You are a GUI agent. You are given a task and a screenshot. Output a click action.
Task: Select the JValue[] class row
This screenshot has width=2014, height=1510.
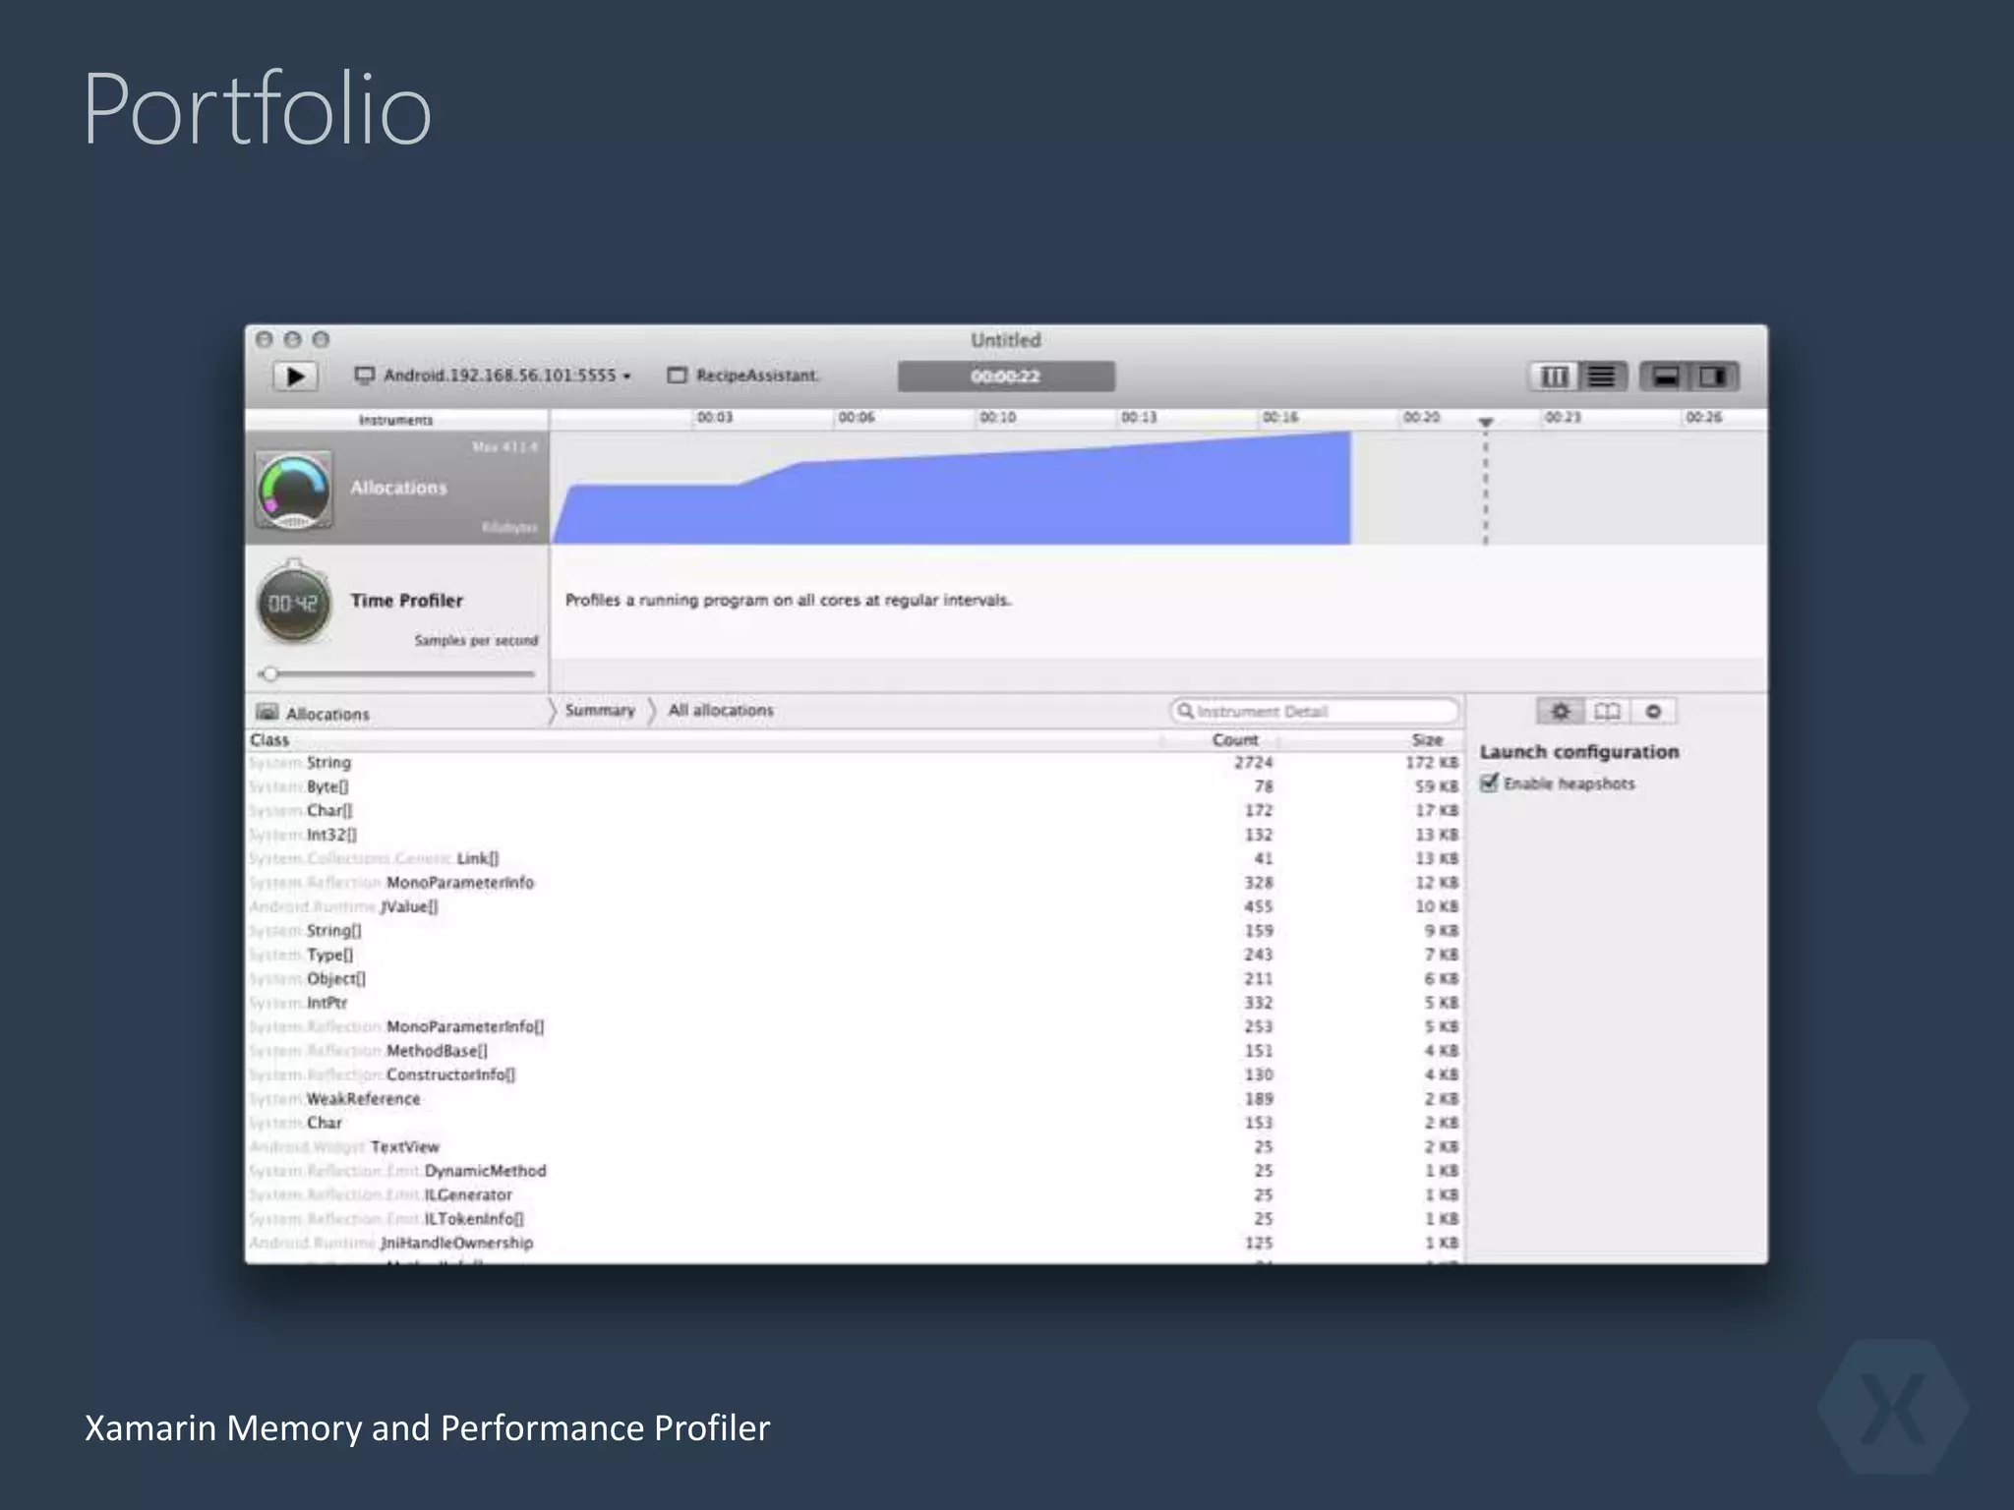tap(854, 906)
